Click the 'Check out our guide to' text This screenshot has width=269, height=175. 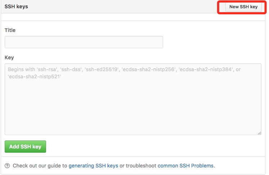coord(40,166)
